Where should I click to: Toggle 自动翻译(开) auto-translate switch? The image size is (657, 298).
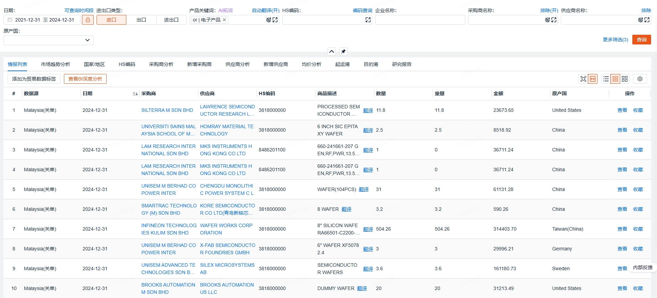266,10
